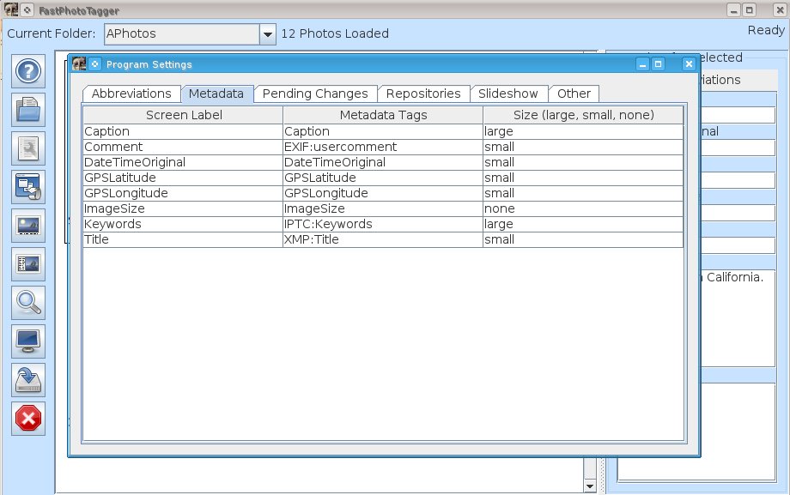Click the APhotos folder combo box
This screenshot has width=790, height=495.
point(180,34)
